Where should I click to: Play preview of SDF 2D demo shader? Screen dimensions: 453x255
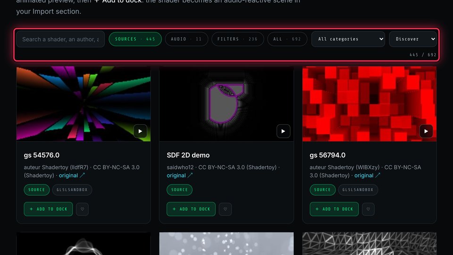[283, 131]
